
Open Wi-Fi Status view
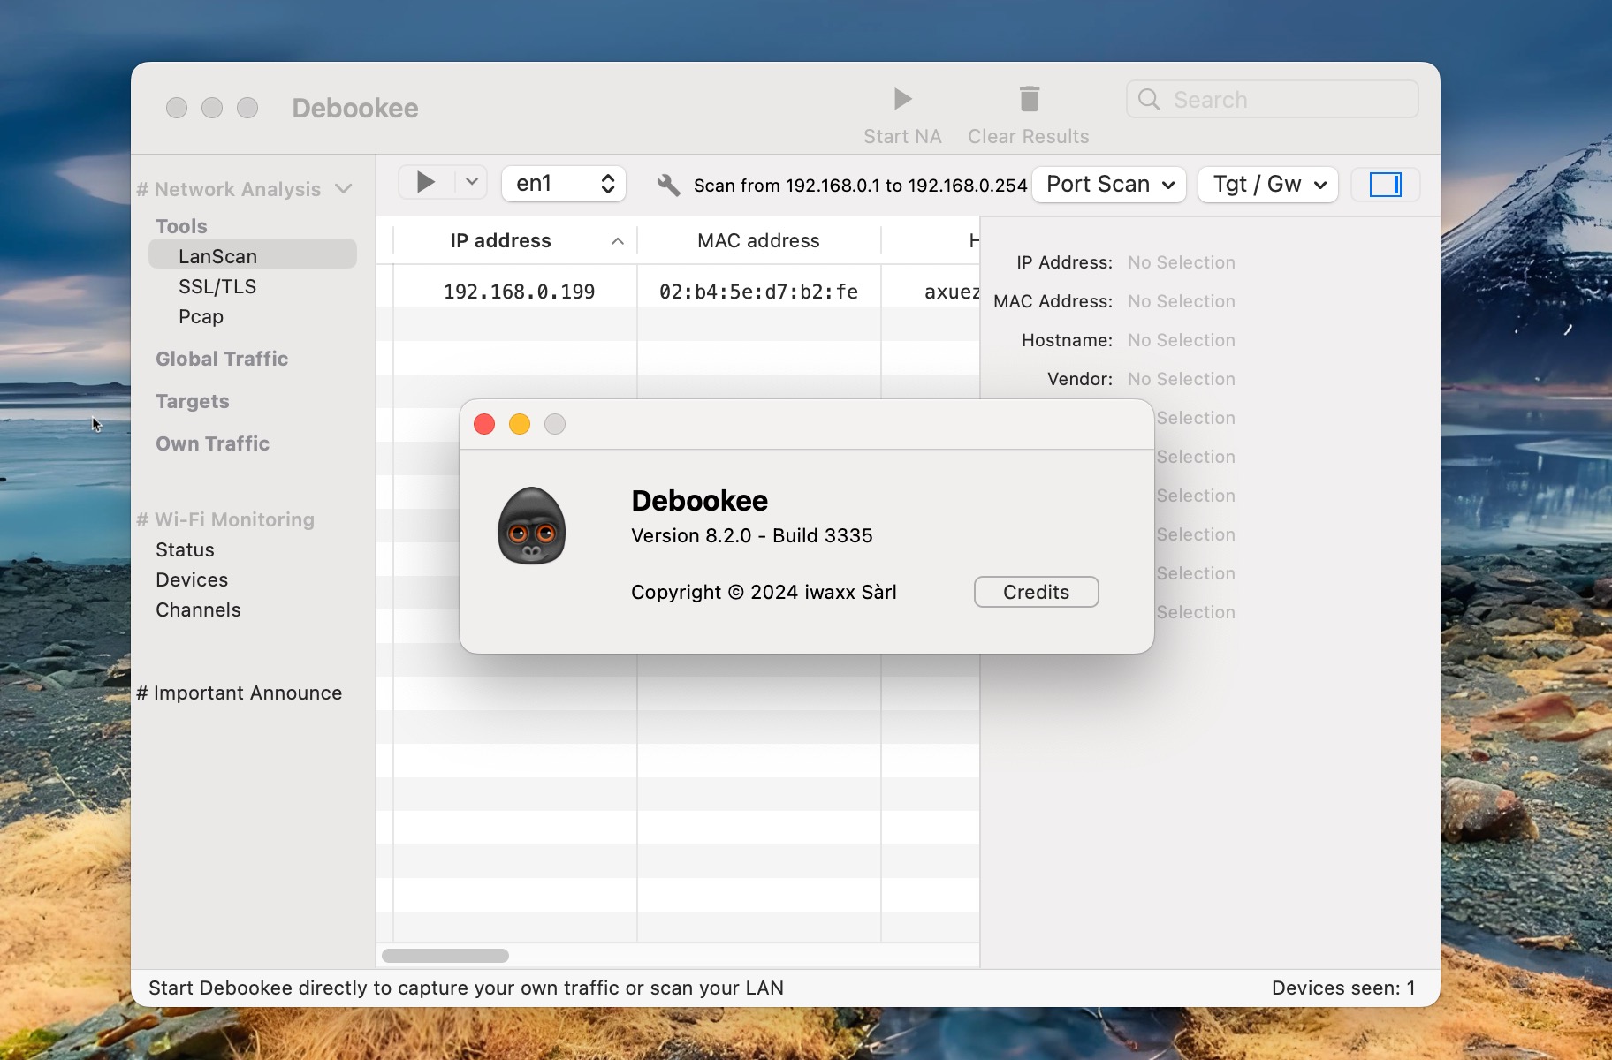[x=185, y=549]
